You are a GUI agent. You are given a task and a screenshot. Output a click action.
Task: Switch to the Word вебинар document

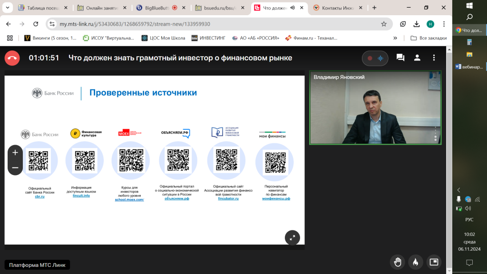click(469, 67)
